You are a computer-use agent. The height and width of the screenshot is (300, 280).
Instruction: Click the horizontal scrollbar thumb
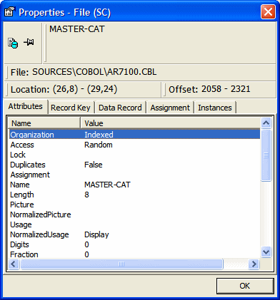coord(121,264)
